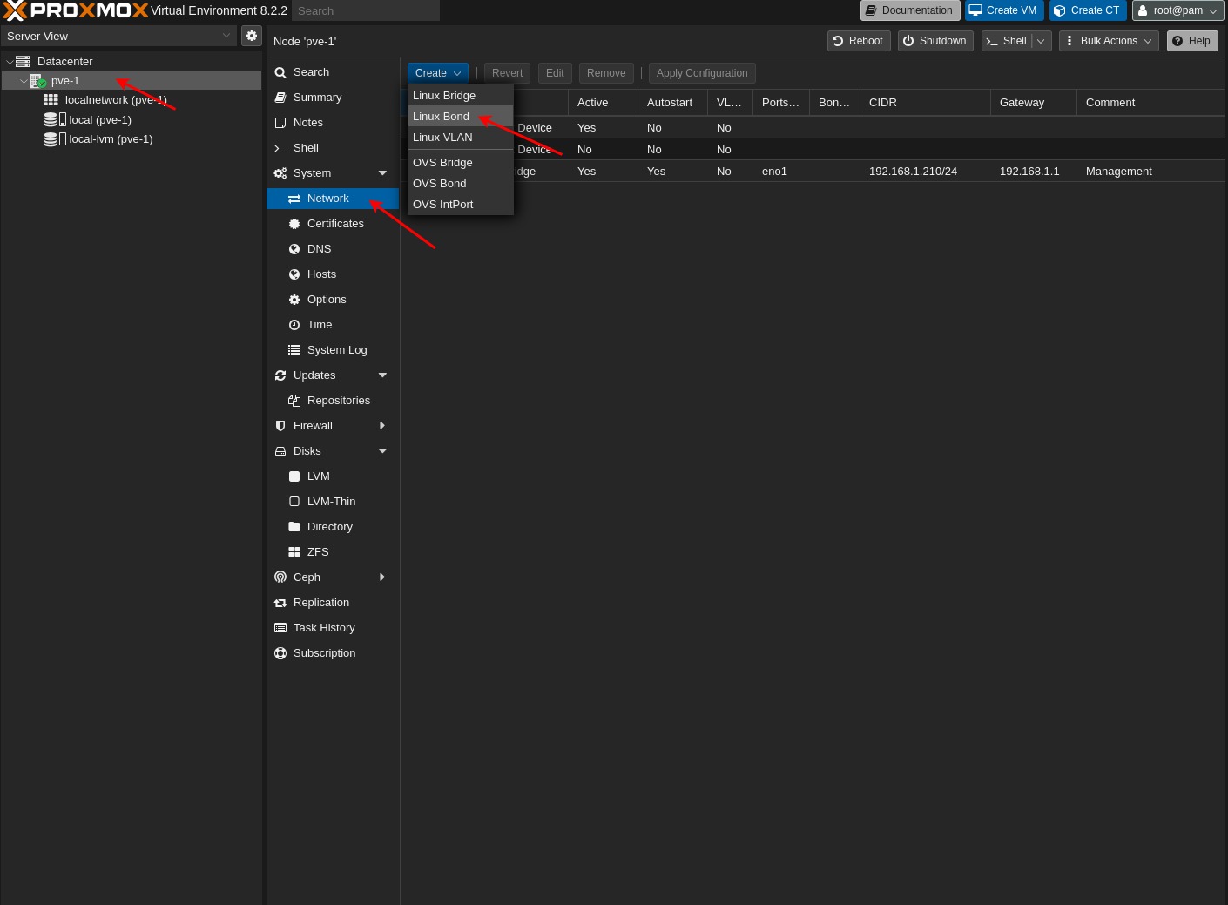Image resolution: width=1228 pixels, height=905 pixels.
Task: Expand the Firewall submenu arrow
Action: [382, 426]
